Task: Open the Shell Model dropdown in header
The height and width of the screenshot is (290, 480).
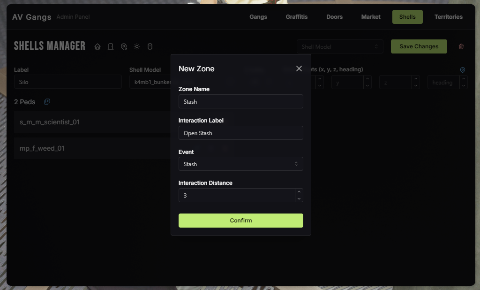Action: [340, 46]
